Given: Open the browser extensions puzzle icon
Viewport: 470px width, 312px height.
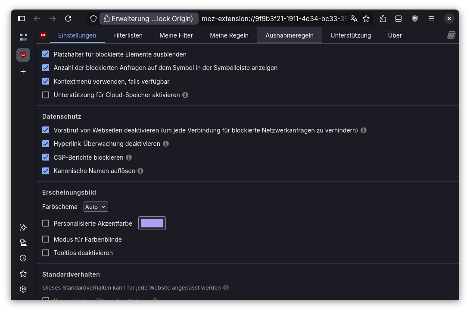Looking at the screenshot, I should 383,19.
